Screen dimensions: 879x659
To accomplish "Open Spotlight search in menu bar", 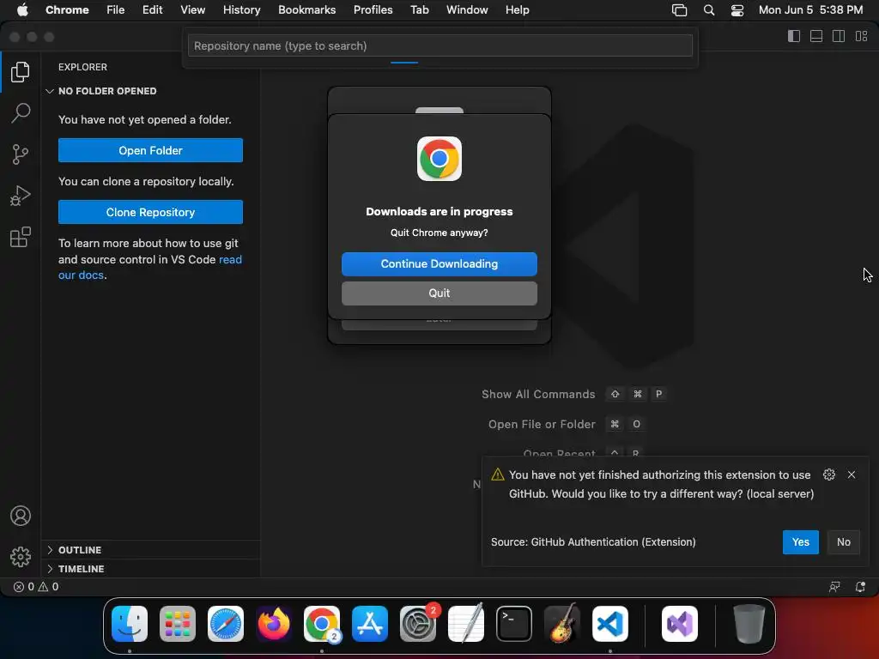I will click(x=708, y=9).
